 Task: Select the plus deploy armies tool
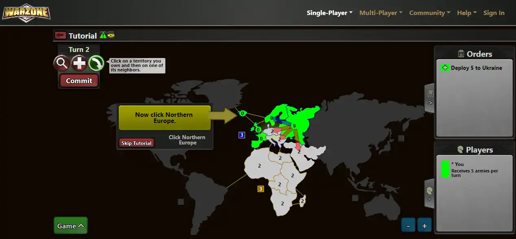(x=79, y=63)
